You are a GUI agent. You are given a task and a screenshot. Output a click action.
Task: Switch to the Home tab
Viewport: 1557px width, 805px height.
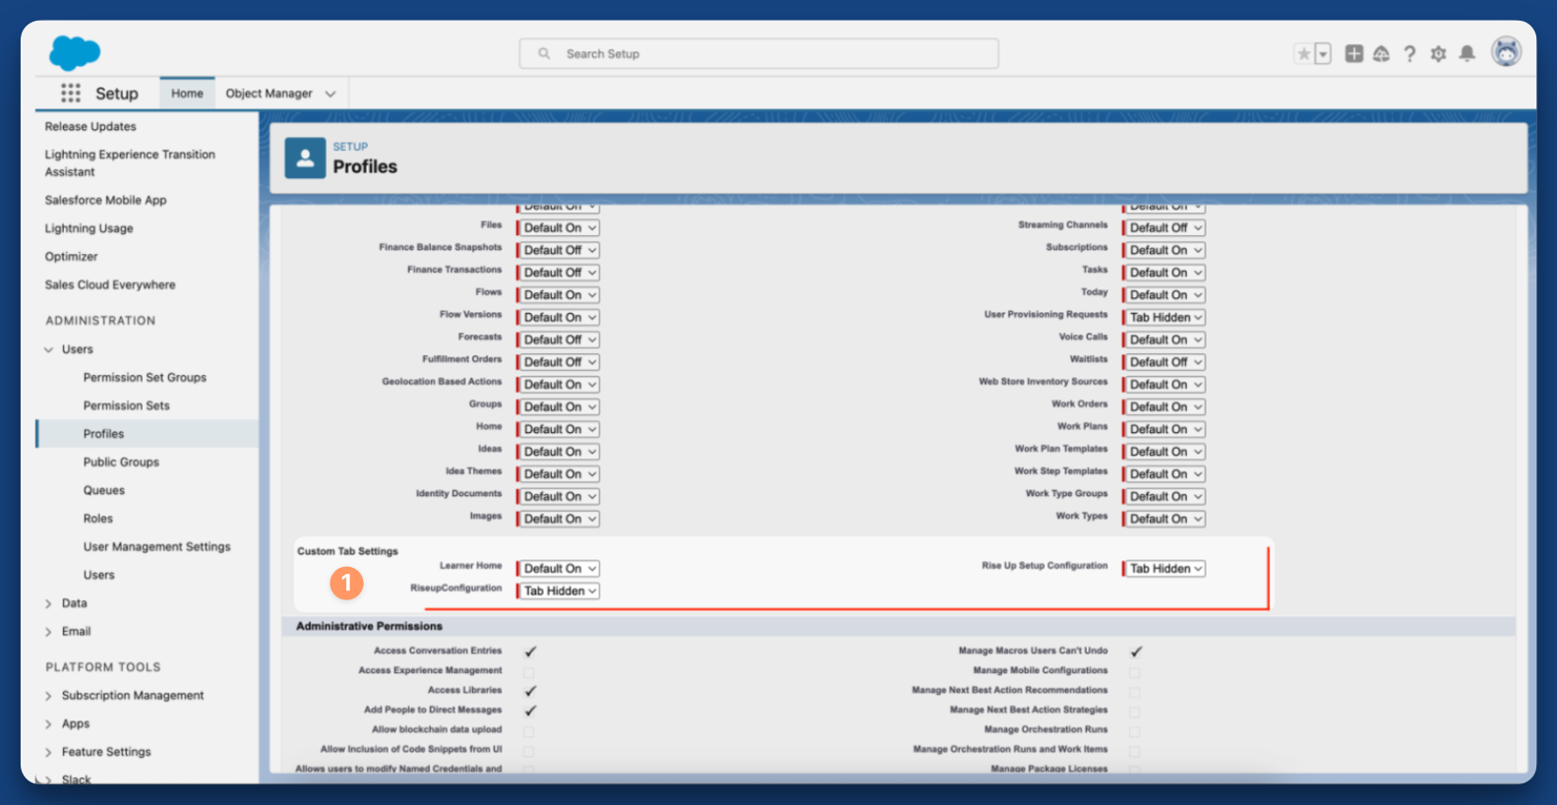click(x=187, y=93)
